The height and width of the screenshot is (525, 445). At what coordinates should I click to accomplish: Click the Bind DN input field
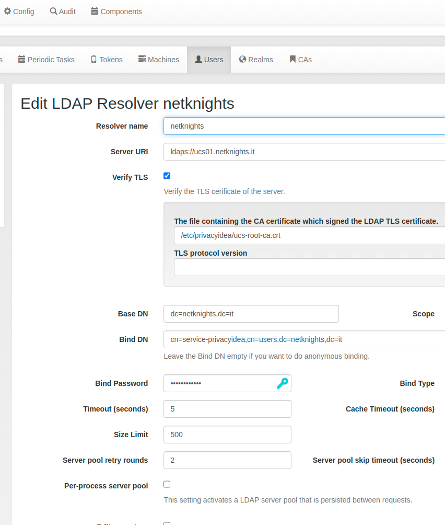coord(303,339)
